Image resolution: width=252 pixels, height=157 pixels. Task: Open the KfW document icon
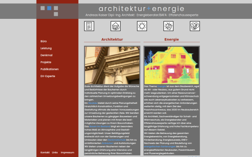click(x=89, y=26)
